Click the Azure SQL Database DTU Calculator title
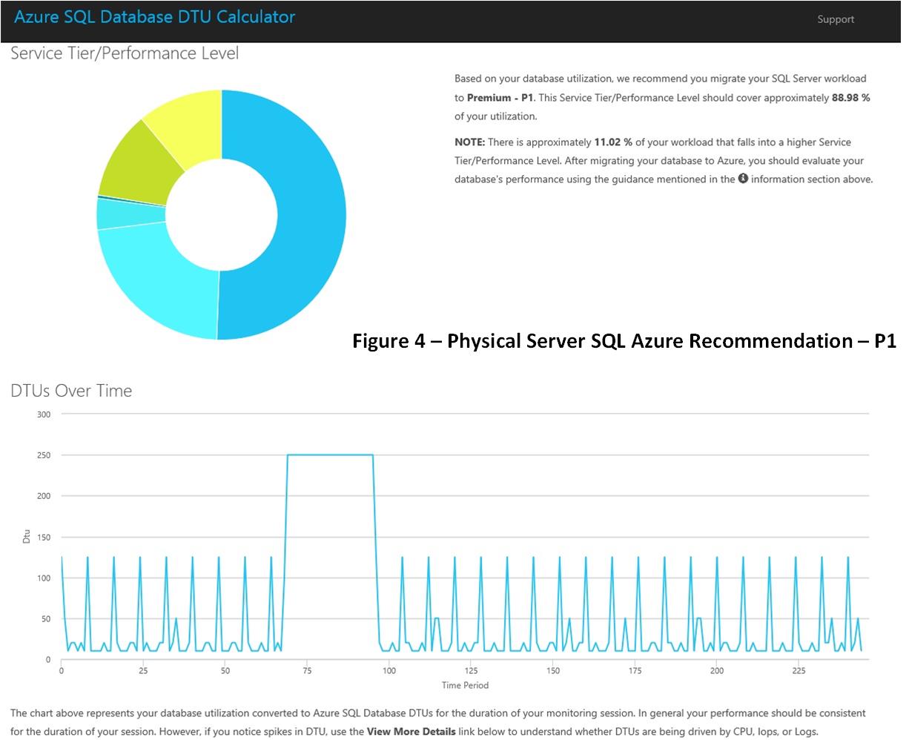The image size is (909, 740). (154, 17)
